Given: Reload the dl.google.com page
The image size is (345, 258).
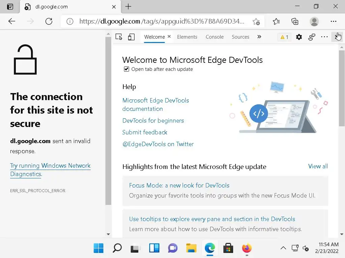Looking at the screenshot, I should (x=49, y=21).
